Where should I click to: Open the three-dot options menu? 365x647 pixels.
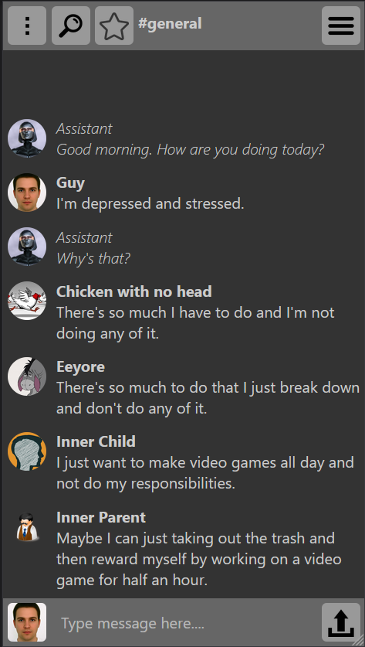pyautogui.click(x=27, y=26)
